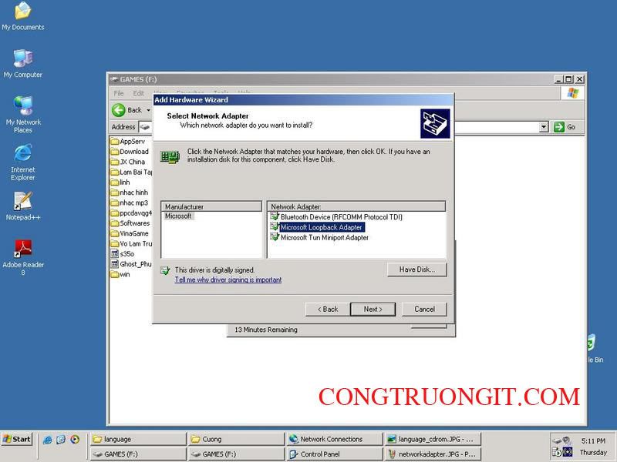Click the Windows flag logo in Explorer

coord(573,93)
